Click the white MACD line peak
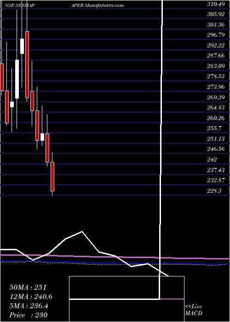This screenshot has height=322, width=230. [x=82, y=232]
